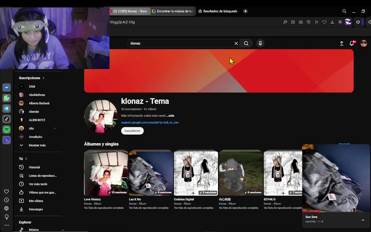Add page to bookmarks with the heart icon
The height and width of the screenshot is (232, 371).
coord(324,22)
